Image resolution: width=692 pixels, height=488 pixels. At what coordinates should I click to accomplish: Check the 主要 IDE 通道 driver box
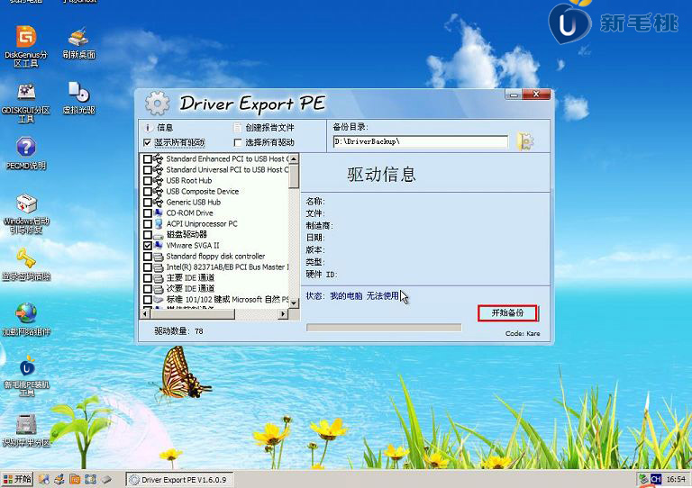(148, 277)
